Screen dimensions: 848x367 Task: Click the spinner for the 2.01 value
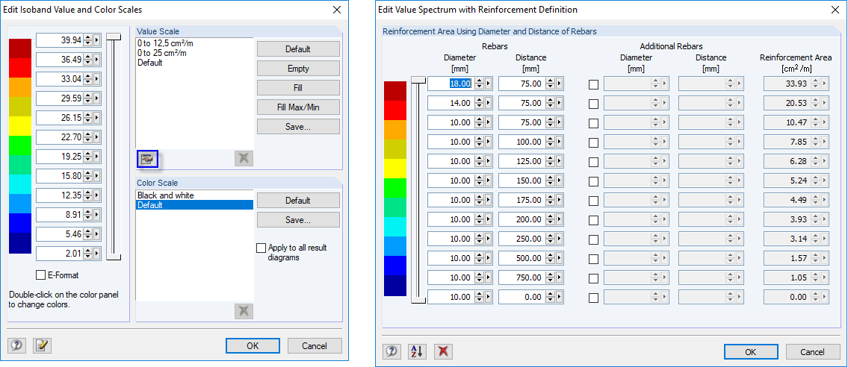point(88,254)
